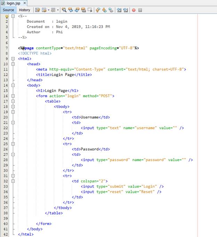This screenshot has width=217, height=237.
Task: Click the greyed Forward navigation icon
Action: click(x=53, y=10)
